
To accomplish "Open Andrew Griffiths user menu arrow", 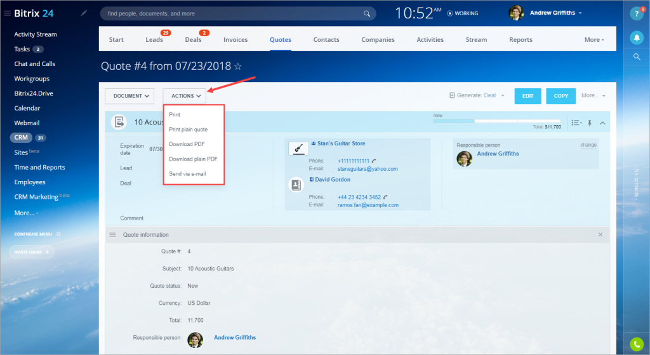I will [x=580, y=13].
